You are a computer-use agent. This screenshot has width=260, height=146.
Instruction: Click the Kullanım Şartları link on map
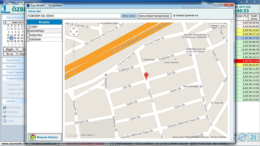point(218,137)
